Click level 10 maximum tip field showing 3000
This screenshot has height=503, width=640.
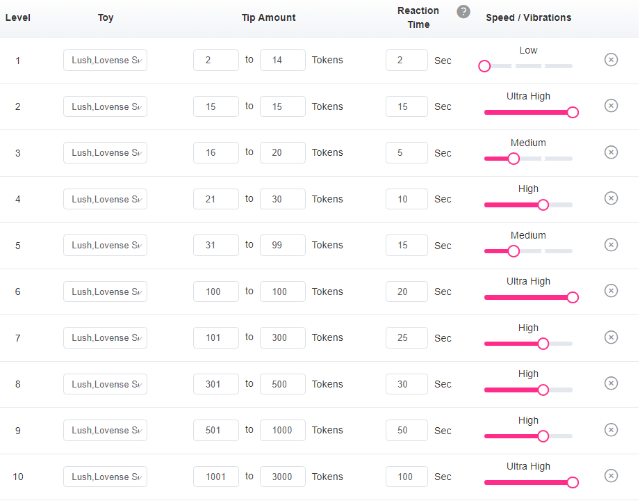click(x=282, y=477)
